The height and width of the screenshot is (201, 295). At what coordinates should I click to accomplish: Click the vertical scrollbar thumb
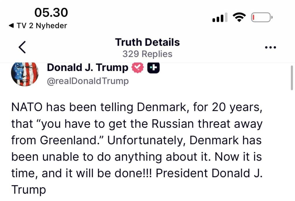tap(292, 78)
